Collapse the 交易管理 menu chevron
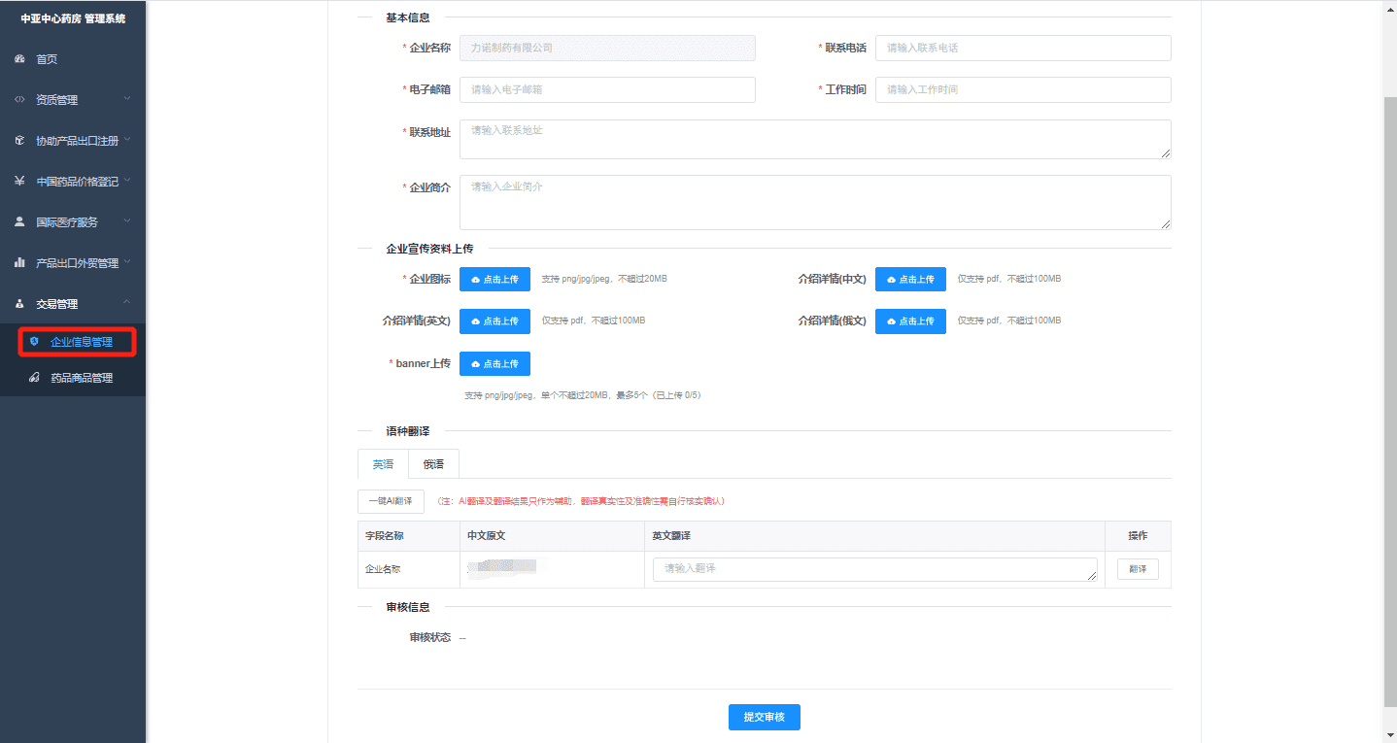 tap(127, 303)
